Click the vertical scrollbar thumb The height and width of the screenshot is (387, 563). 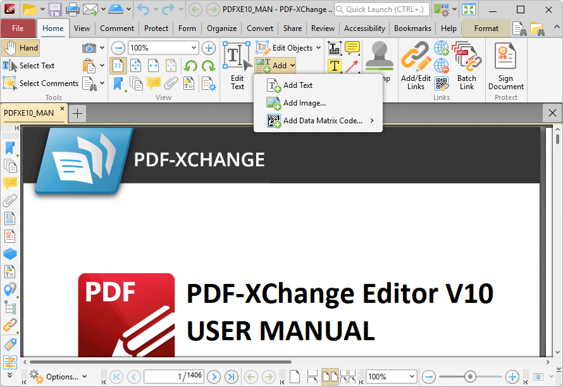[x=557, y=139]
